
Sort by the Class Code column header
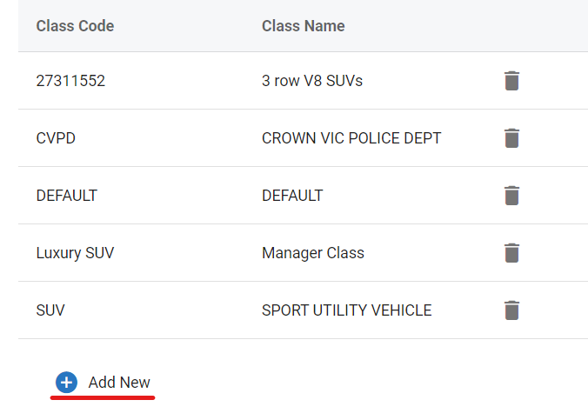(75, 26)
